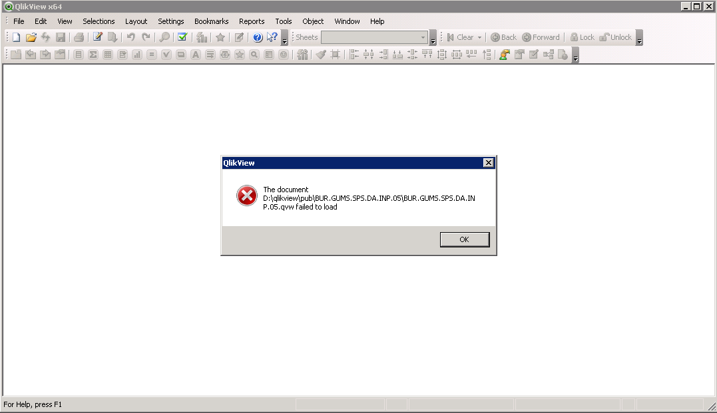Open the File menu
The width and height of the screenshot is (717, 413).
click(19, 21)
